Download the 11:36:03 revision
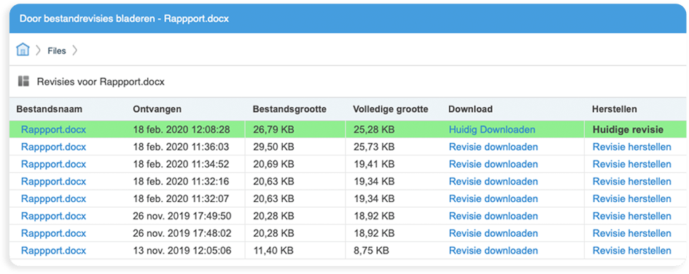689x274 pixels. click(x=493, y=146)
